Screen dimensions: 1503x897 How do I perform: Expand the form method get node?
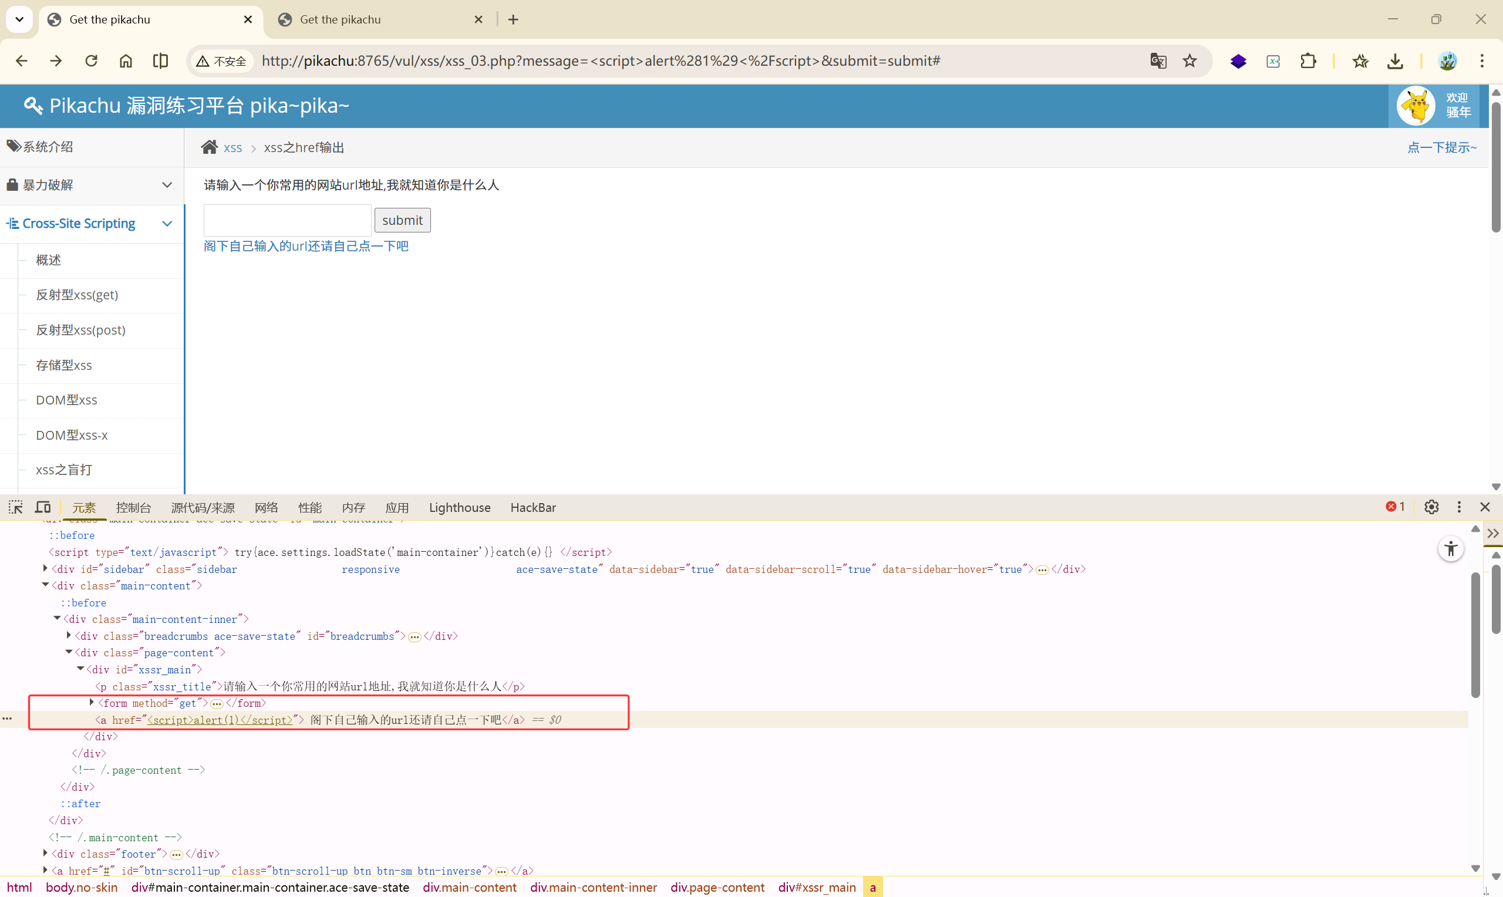(x=92, y=702)
